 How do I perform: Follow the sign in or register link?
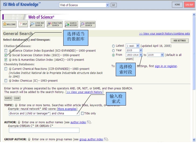tap(166, 66)
